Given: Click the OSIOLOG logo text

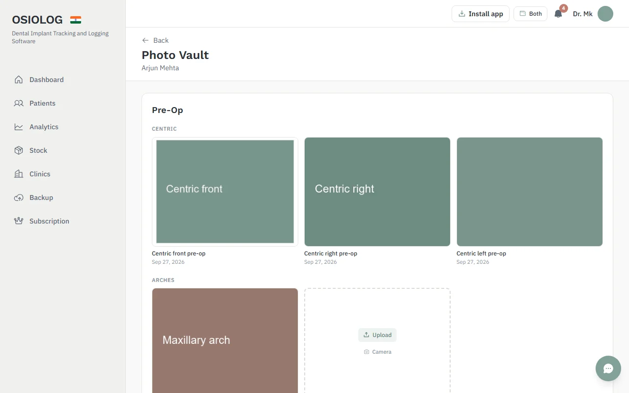Looking at the screenshot, I should (x=37, y=20).
